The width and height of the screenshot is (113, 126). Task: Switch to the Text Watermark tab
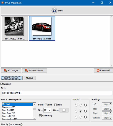click(x=11, y=78)
